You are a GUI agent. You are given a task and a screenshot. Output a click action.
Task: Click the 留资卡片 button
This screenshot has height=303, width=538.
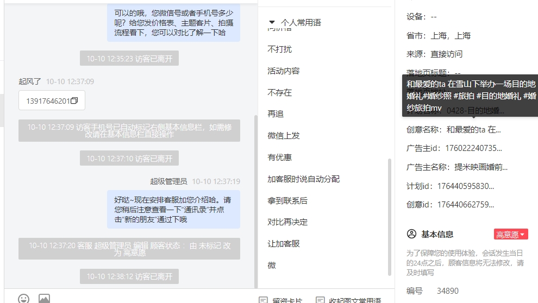(x=280, y=300)
